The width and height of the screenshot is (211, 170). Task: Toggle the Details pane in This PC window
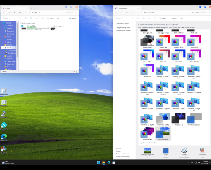click(73, 19)
